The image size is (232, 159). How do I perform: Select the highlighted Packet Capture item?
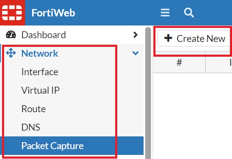click(x=72, y=146)
